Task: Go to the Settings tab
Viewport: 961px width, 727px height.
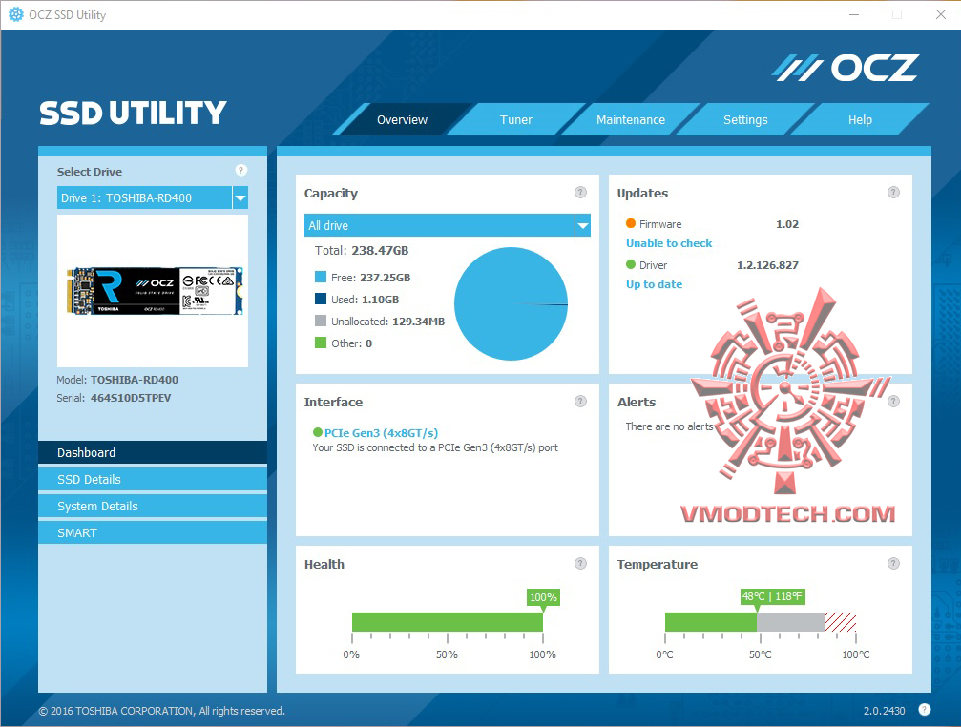Action: 745,119
